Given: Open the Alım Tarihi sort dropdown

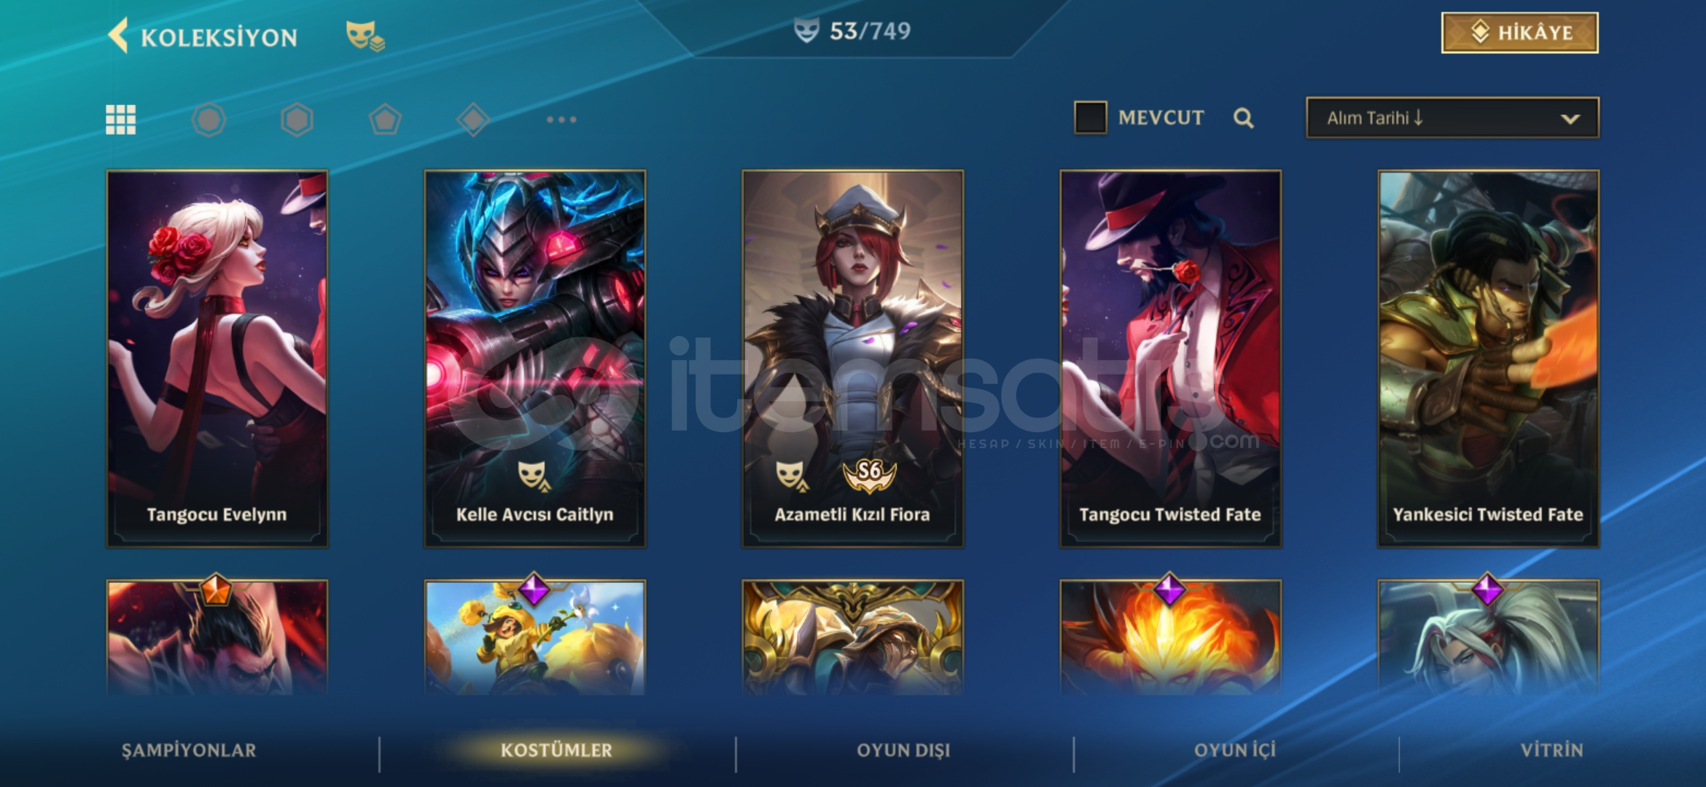Looking at the screenshot, I should click(x=1452, y=118).
